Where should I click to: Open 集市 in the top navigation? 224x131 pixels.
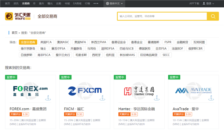pyautogui.click(x=41, y=3)
